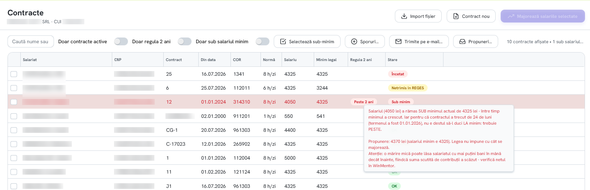Click the chart icon in Majorează salariile selectate

tap(511, 16)
